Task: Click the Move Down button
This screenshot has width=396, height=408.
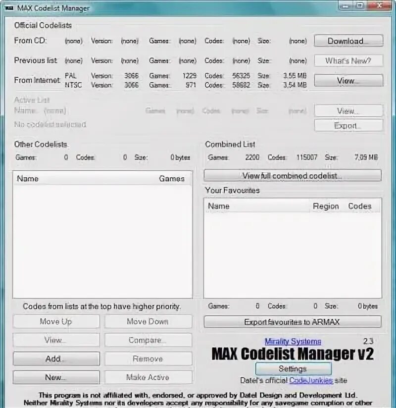Action: click(148, 322)
